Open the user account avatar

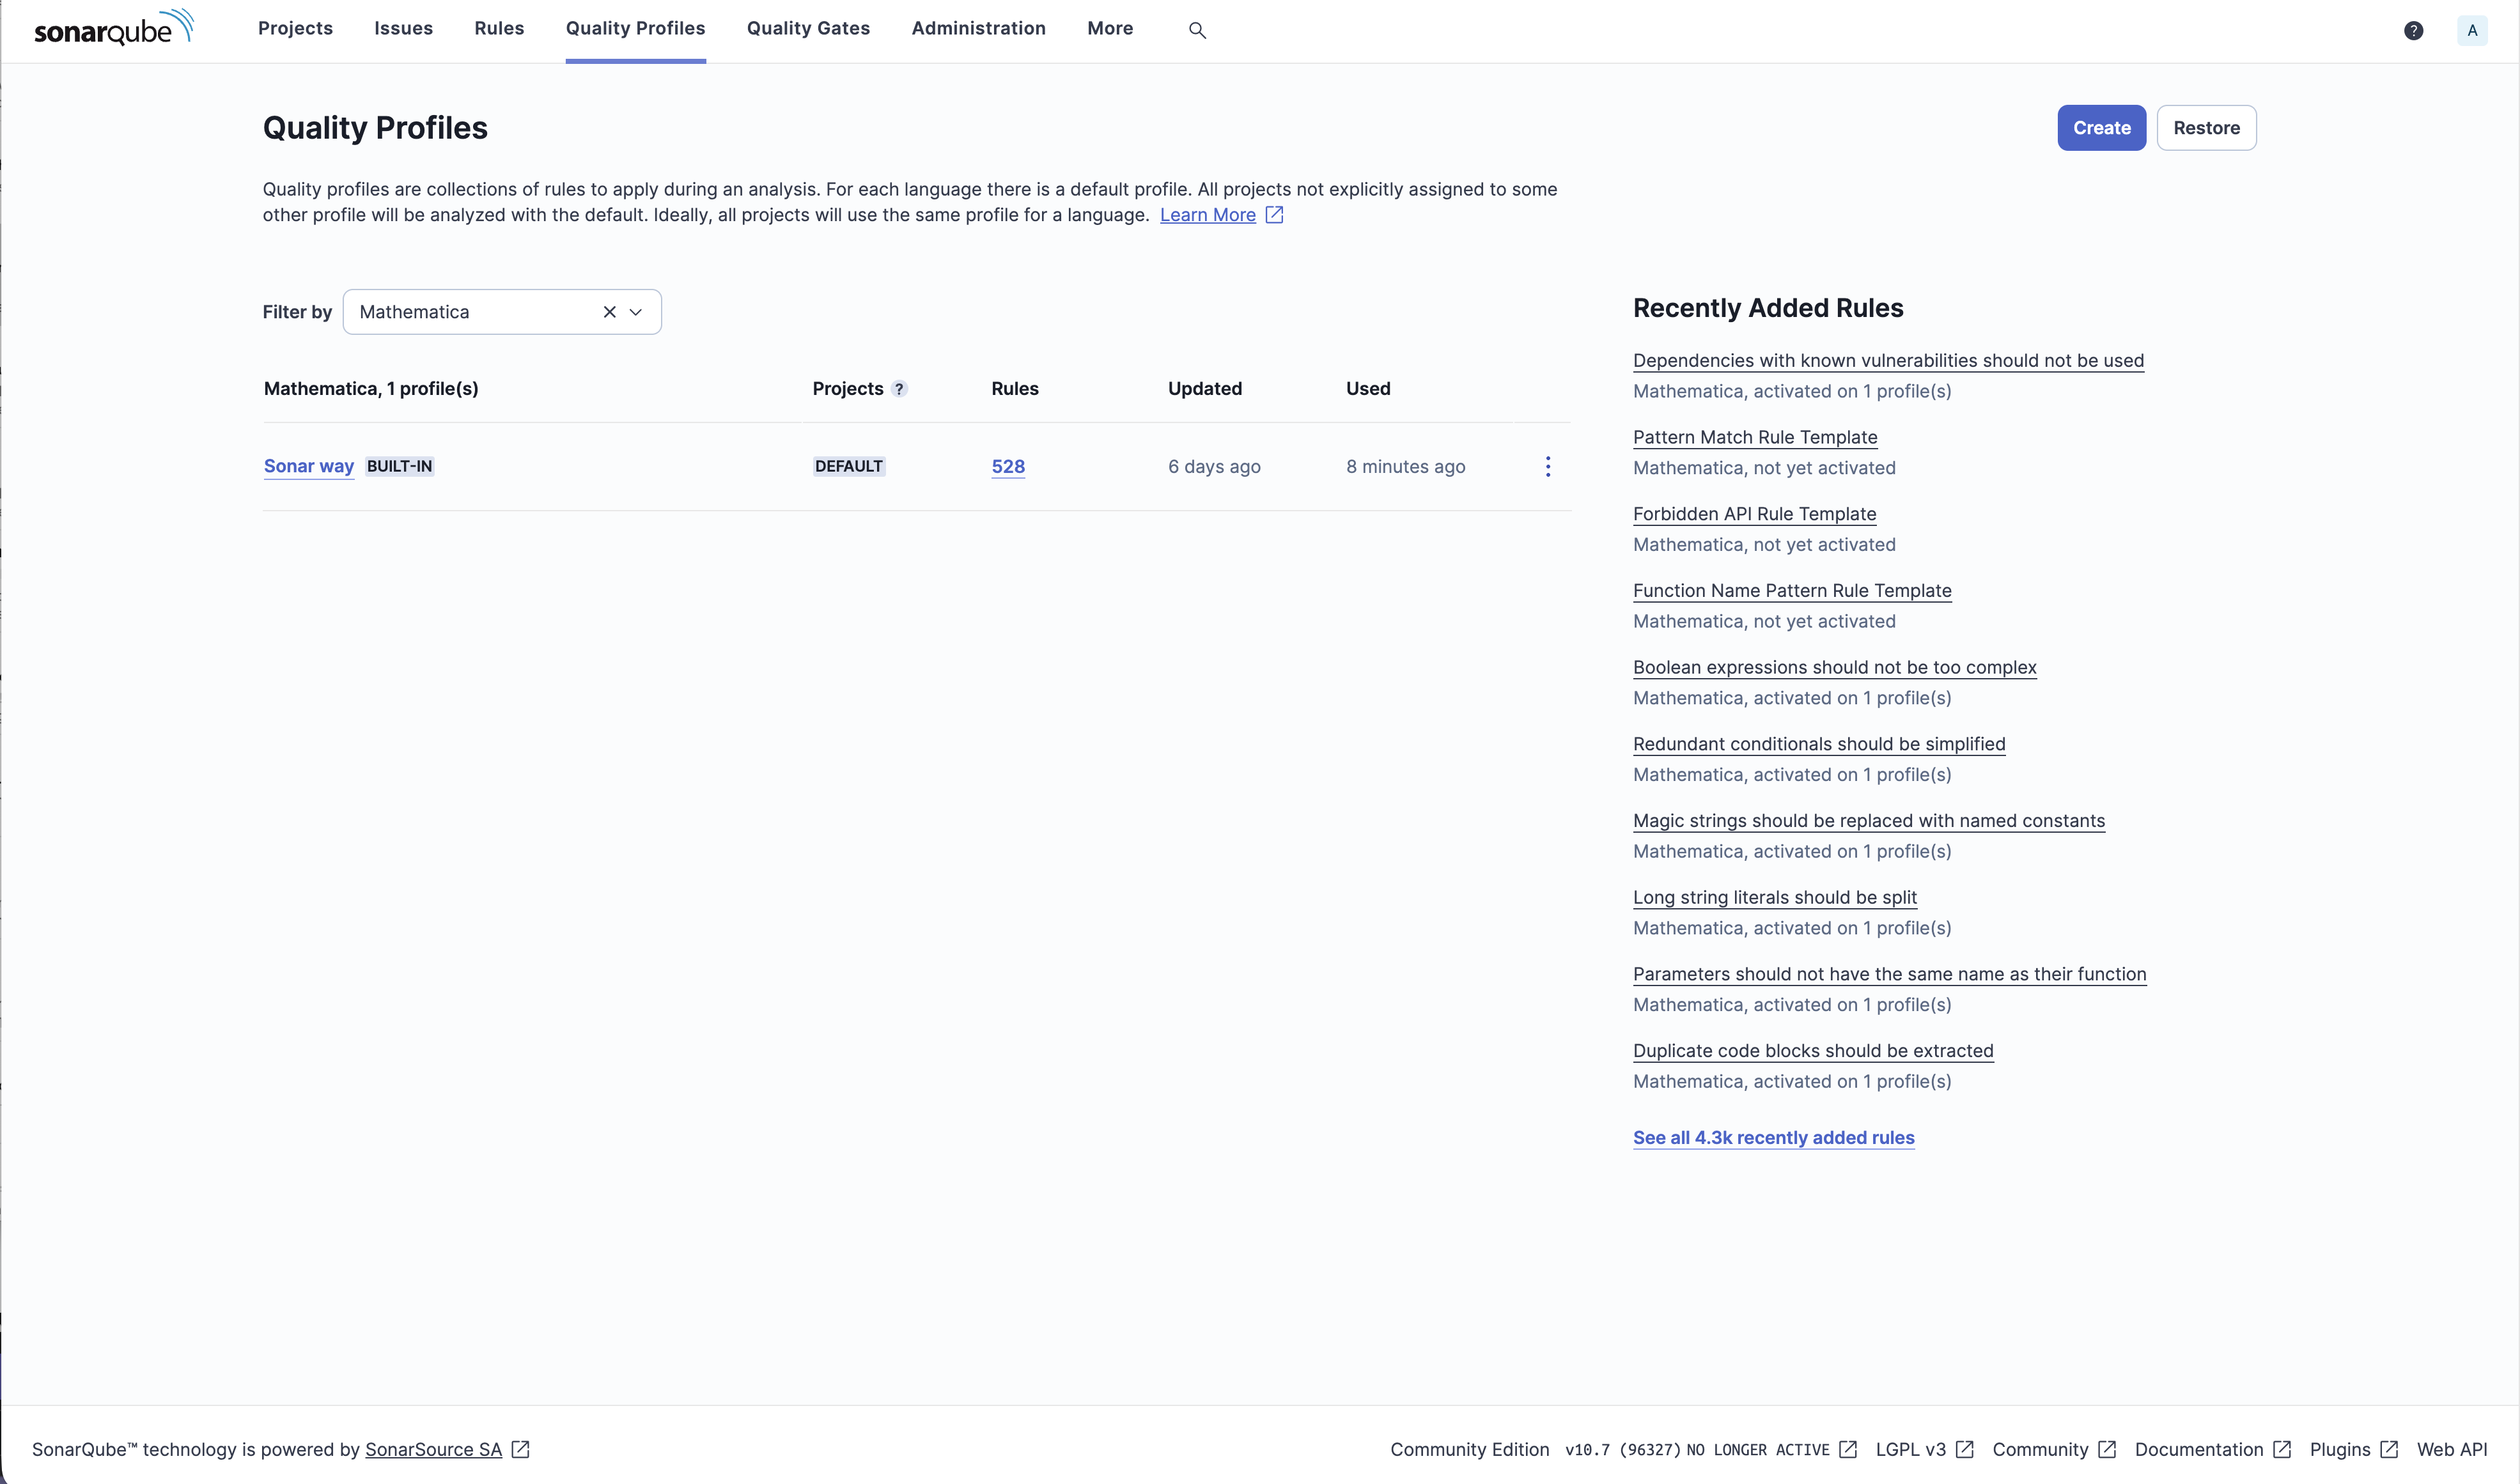pyautogui.click(x=2471, y=30)
